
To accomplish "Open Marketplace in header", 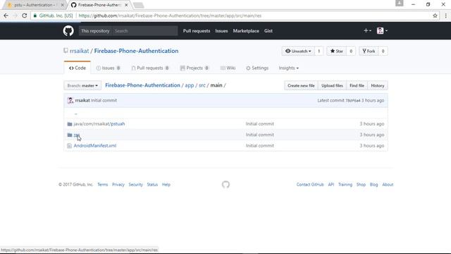I will click(x=246, y=31).
